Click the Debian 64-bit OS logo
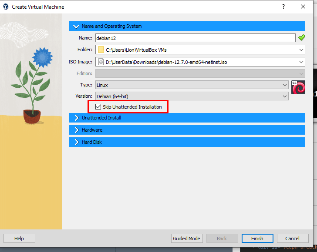 [298, 87]
